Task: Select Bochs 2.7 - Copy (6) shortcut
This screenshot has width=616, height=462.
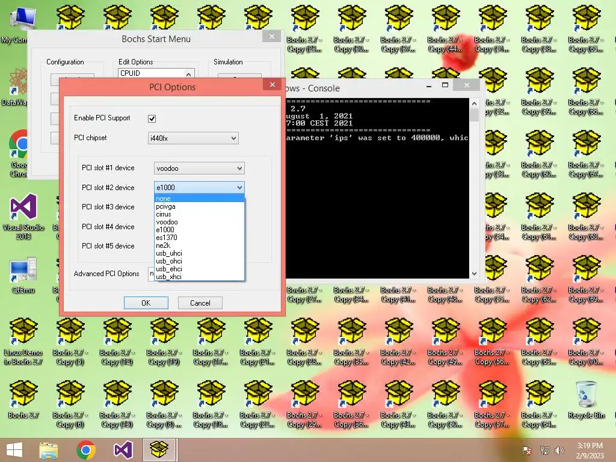Action: coord(70,404)
